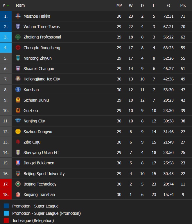Sort the table by G goals column

coord(168,5)
